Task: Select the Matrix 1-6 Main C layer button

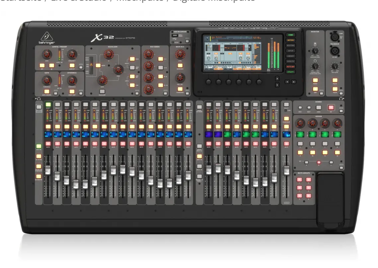Action: (199, 177)
